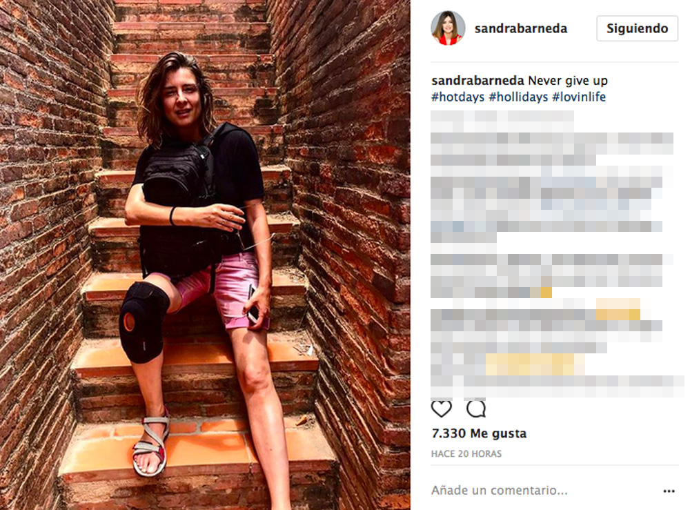The image size is (690, 510).
Task: Click the sandal on the stair step
Action: pos(151,444)
